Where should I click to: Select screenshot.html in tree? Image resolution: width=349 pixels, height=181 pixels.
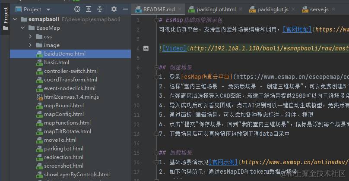click(70, 165)
